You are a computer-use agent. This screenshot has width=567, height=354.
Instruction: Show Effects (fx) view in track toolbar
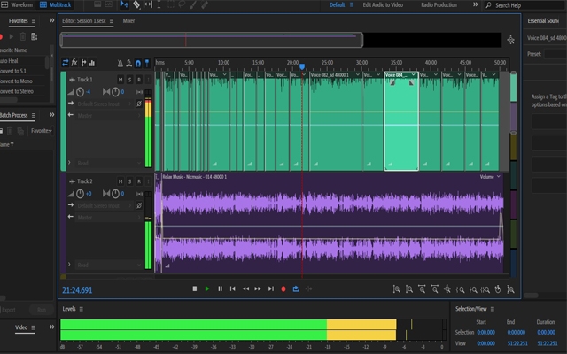(74, 63)
